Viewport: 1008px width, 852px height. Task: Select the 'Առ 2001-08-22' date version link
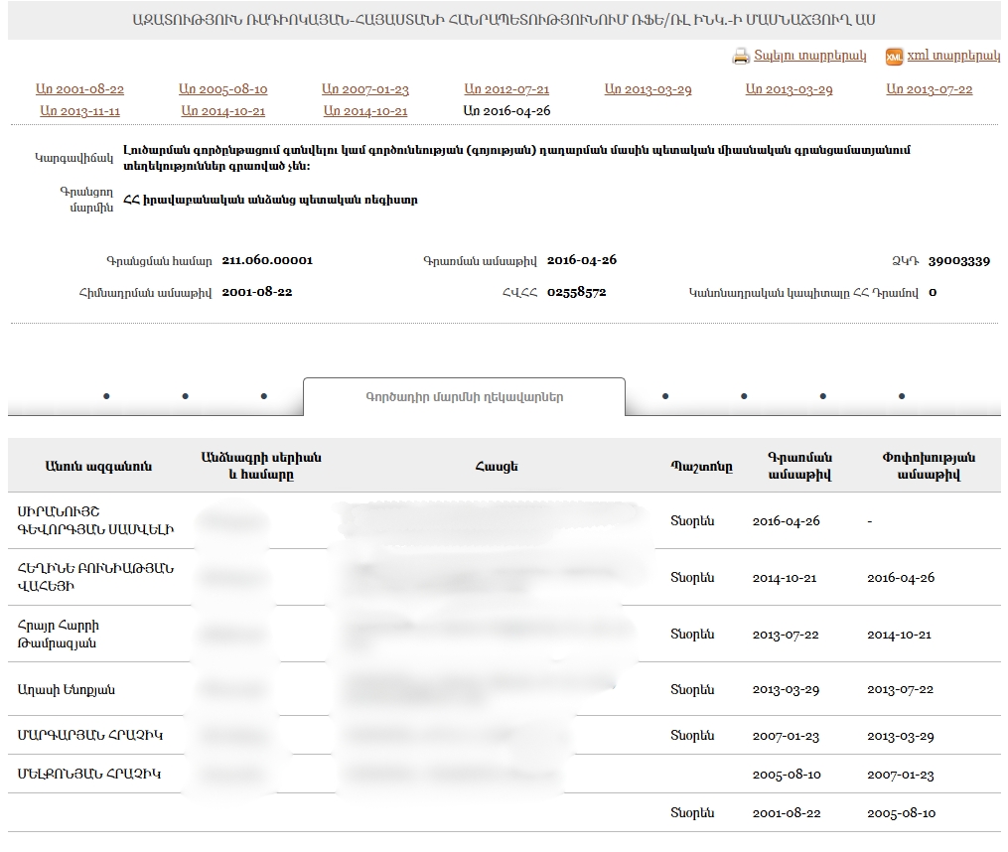(x=79, y=89)
